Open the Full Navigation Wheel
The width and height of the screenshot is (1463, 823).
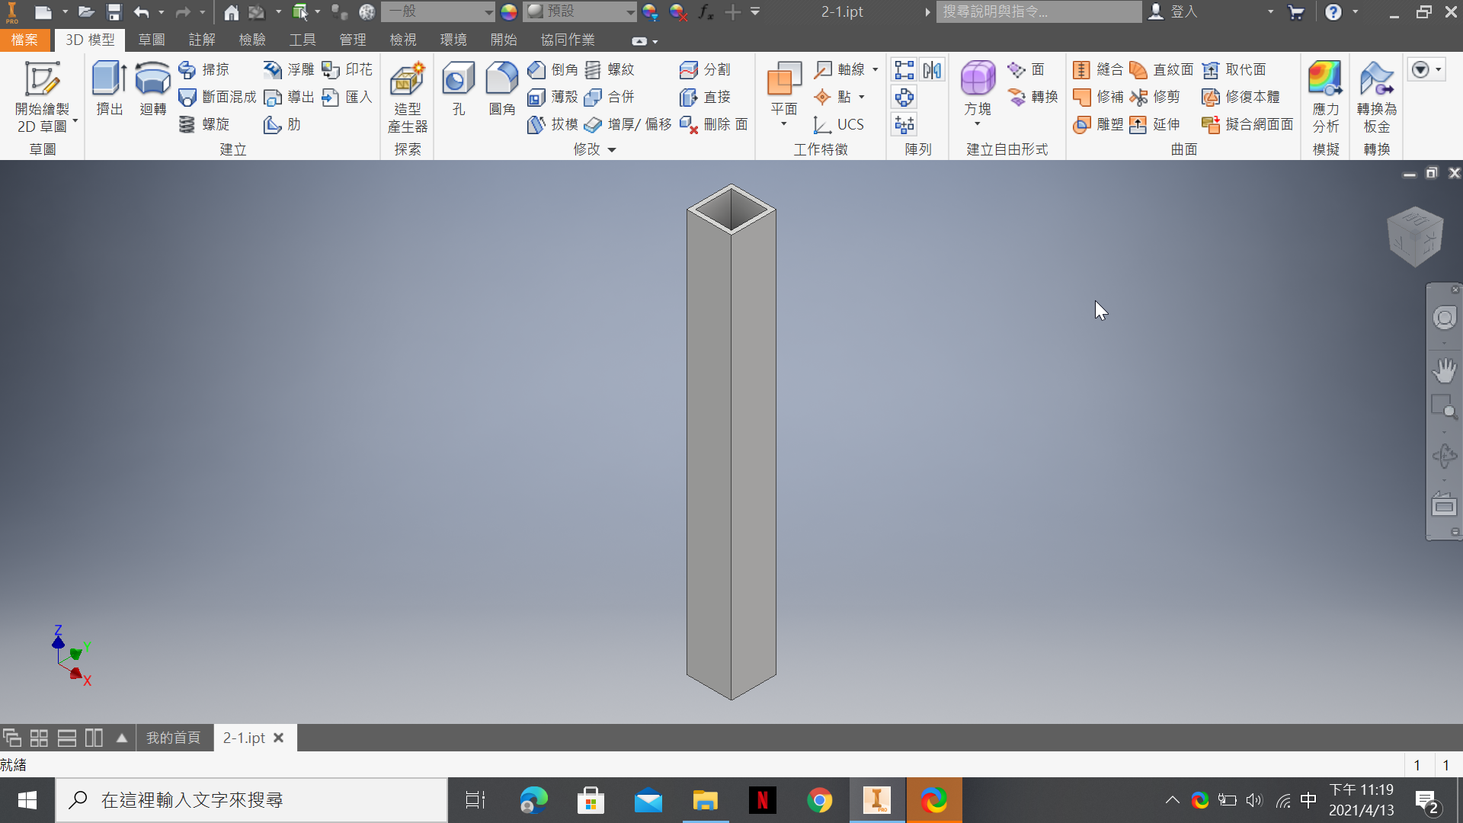(1444, 318)
